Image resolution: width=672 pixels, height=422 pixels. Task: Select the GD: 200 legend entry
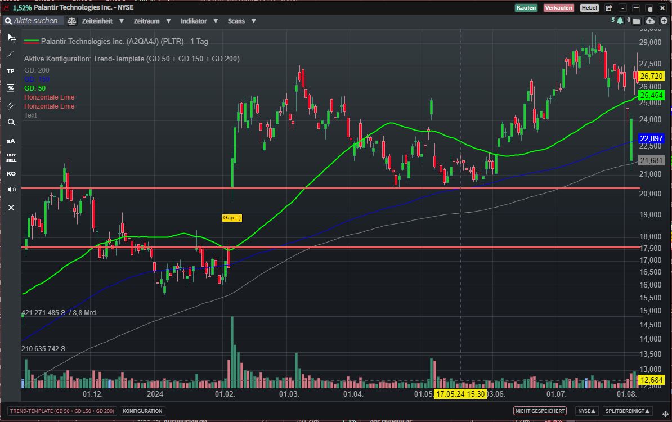click(37, 70)
